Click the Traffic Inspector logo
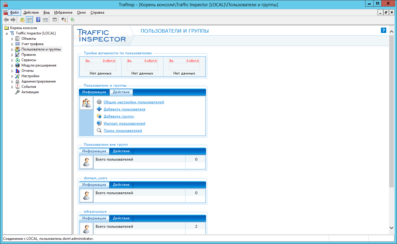Viewport: 397px width, 244px height. click(x=101, y=36)
